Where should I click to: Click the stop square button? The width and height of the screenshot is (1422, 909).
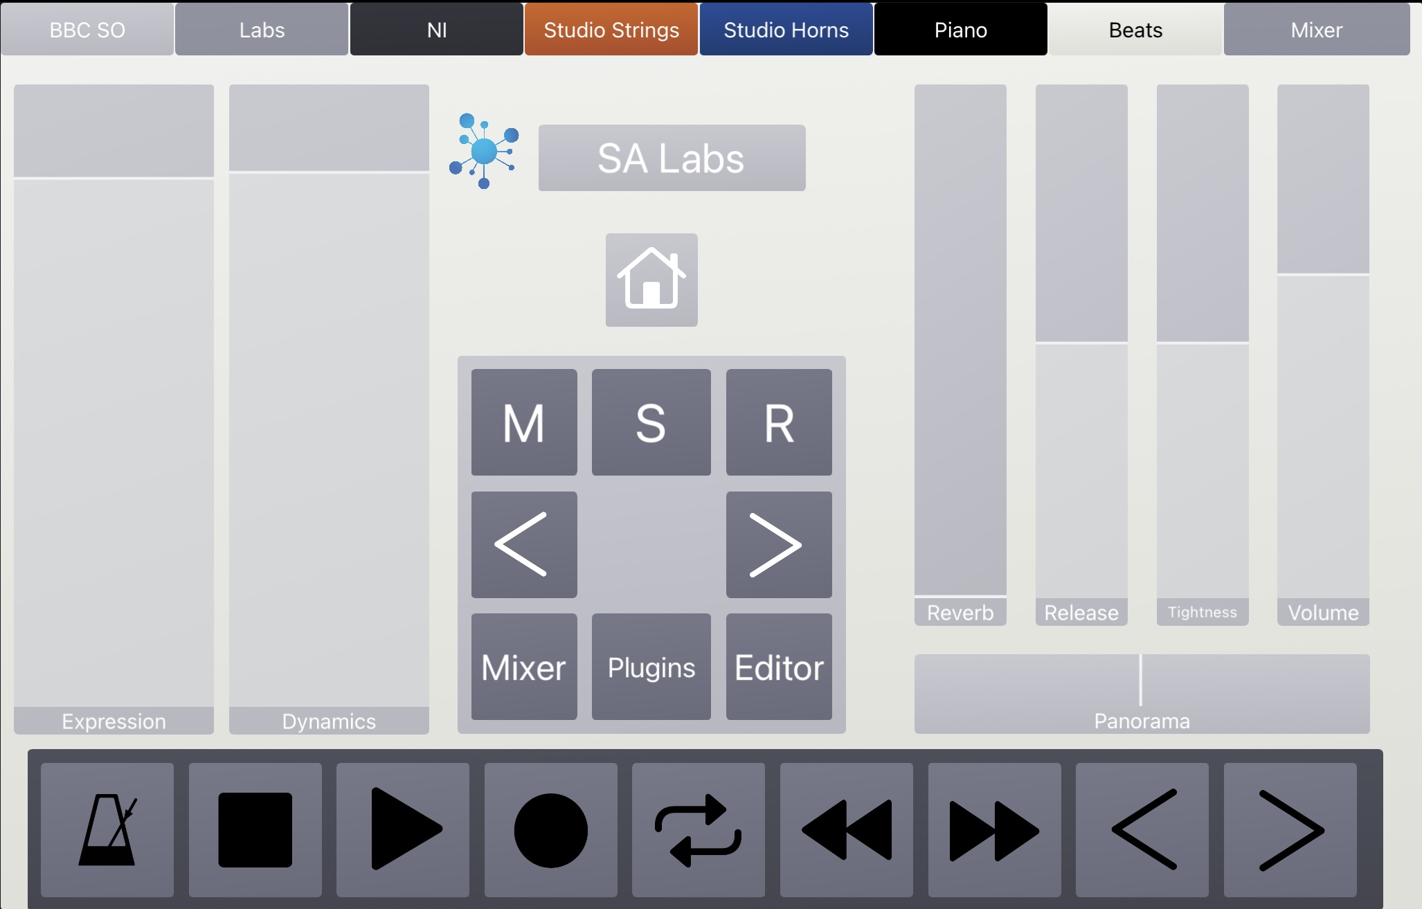[255, 829]
